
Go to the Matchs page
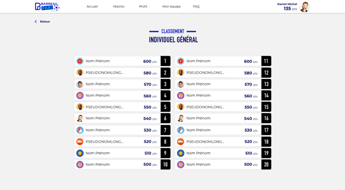[x=118, y=6]
